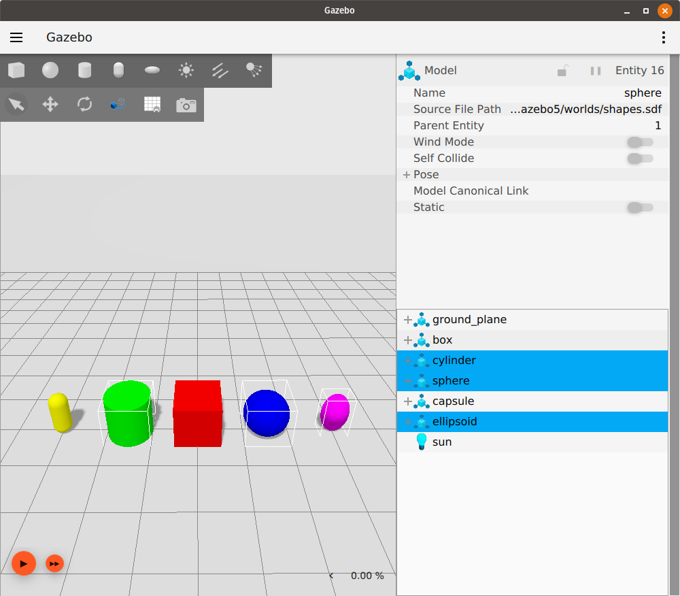Toggle the Wind Mode switch
This screenshot has width=680, height=596.
(x=640, y=142)
